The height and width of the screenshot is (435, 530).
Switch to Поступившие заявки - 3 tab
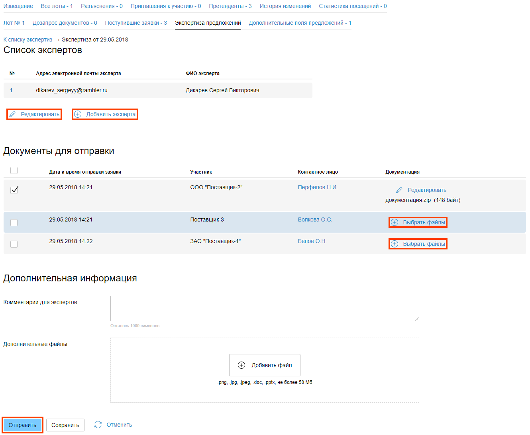136,23
